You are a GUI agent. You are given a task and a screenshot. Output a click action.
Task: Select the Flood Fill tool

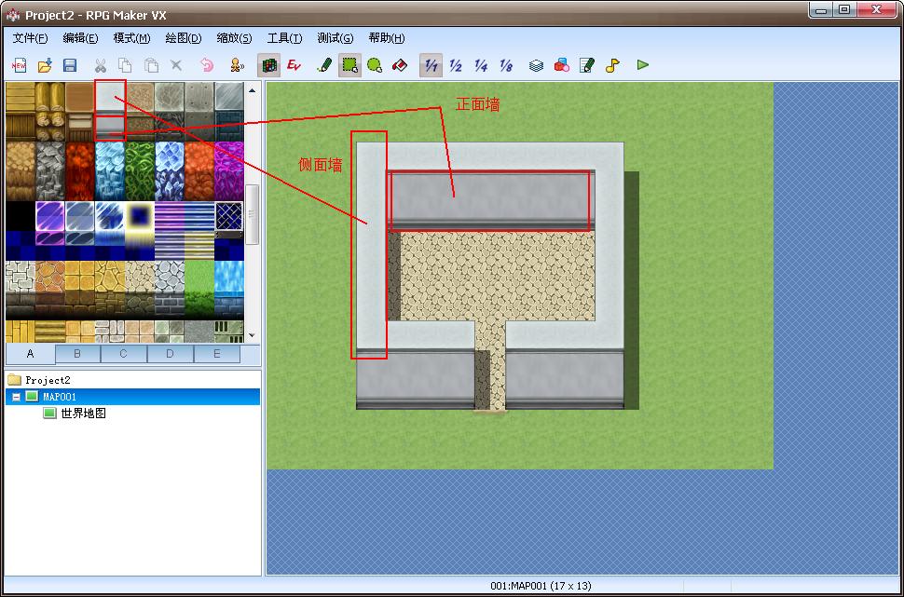coord(400,65)
